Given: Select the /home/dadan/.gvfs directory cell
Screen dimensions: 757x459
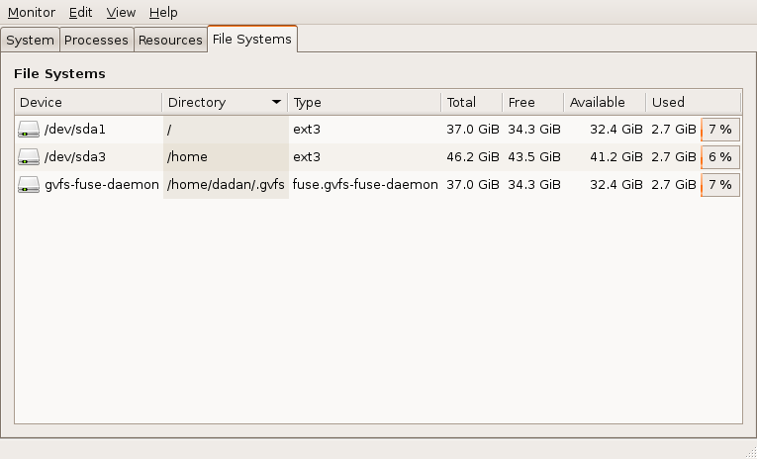Looking at the screenshot, I should click(x=226, y=185).
